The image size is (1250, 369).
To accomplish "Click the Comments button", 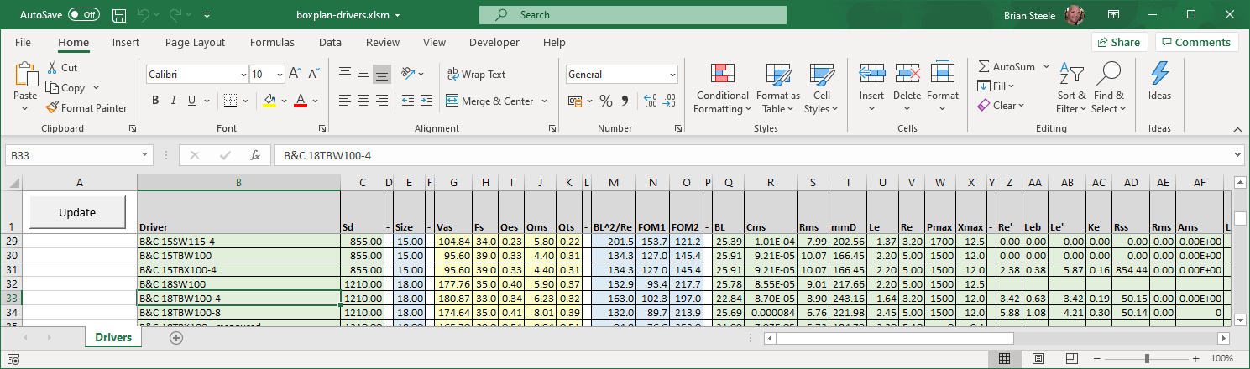I will click(x=1197, y=43).
